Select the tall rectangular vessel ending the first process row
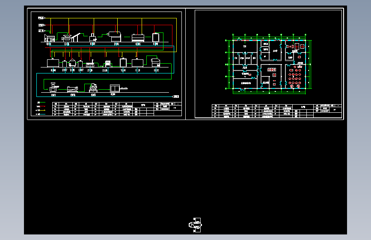Screen dimensions: 371x240 156,38
